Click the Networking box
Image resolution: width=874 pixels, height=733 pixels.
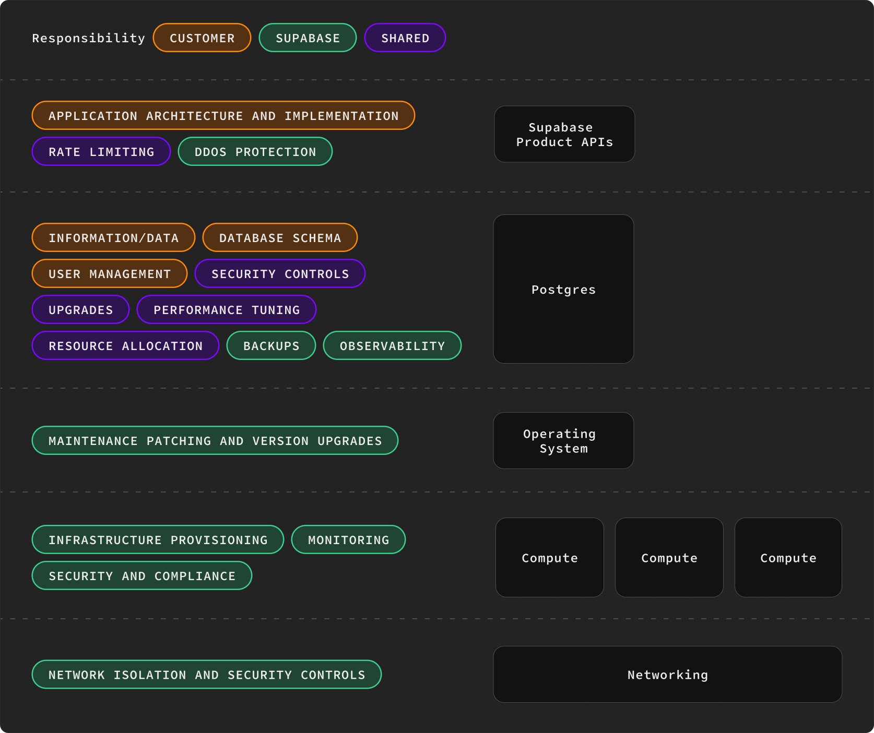667,675
